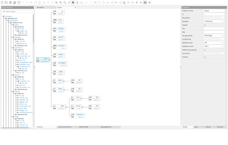228x145 pixels.
Task: Click the Export icon next to printer
Action: (x=19, y=2)
